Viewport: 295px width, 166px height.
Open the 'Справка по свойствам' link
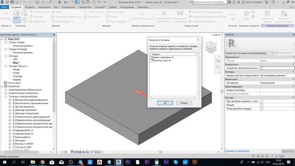237,151
